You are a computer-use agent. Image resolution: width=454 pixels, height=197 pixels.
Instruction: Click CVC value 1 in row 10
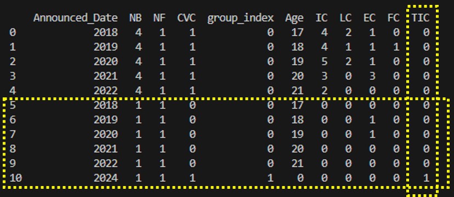coord(192,178)
